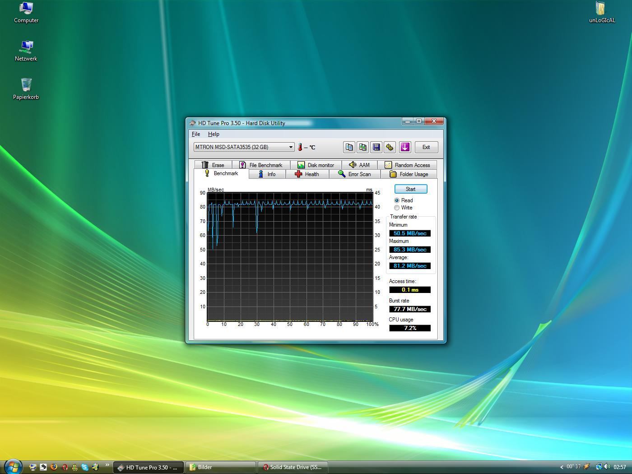Switch to the AAM tab
Screen dimensions: 632x474
pyautogui.click(x=359, y=165)
